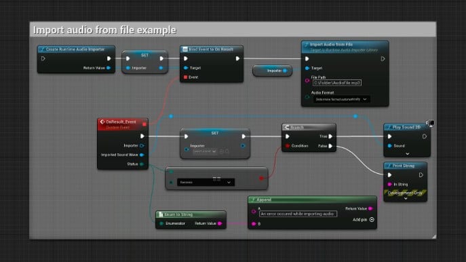Screen dimensions: 466x262
Task: Click the Enum to String node icon
Action: (x=161, y=214)
